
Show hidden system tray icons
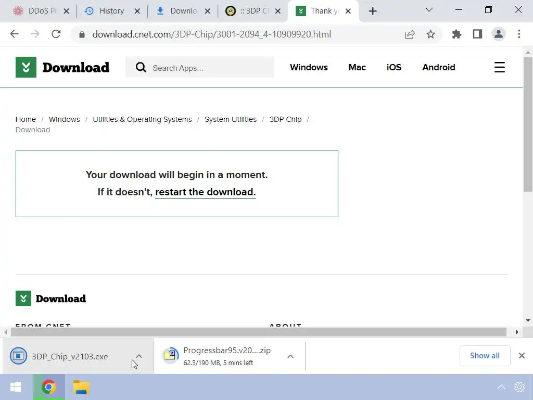501,387
